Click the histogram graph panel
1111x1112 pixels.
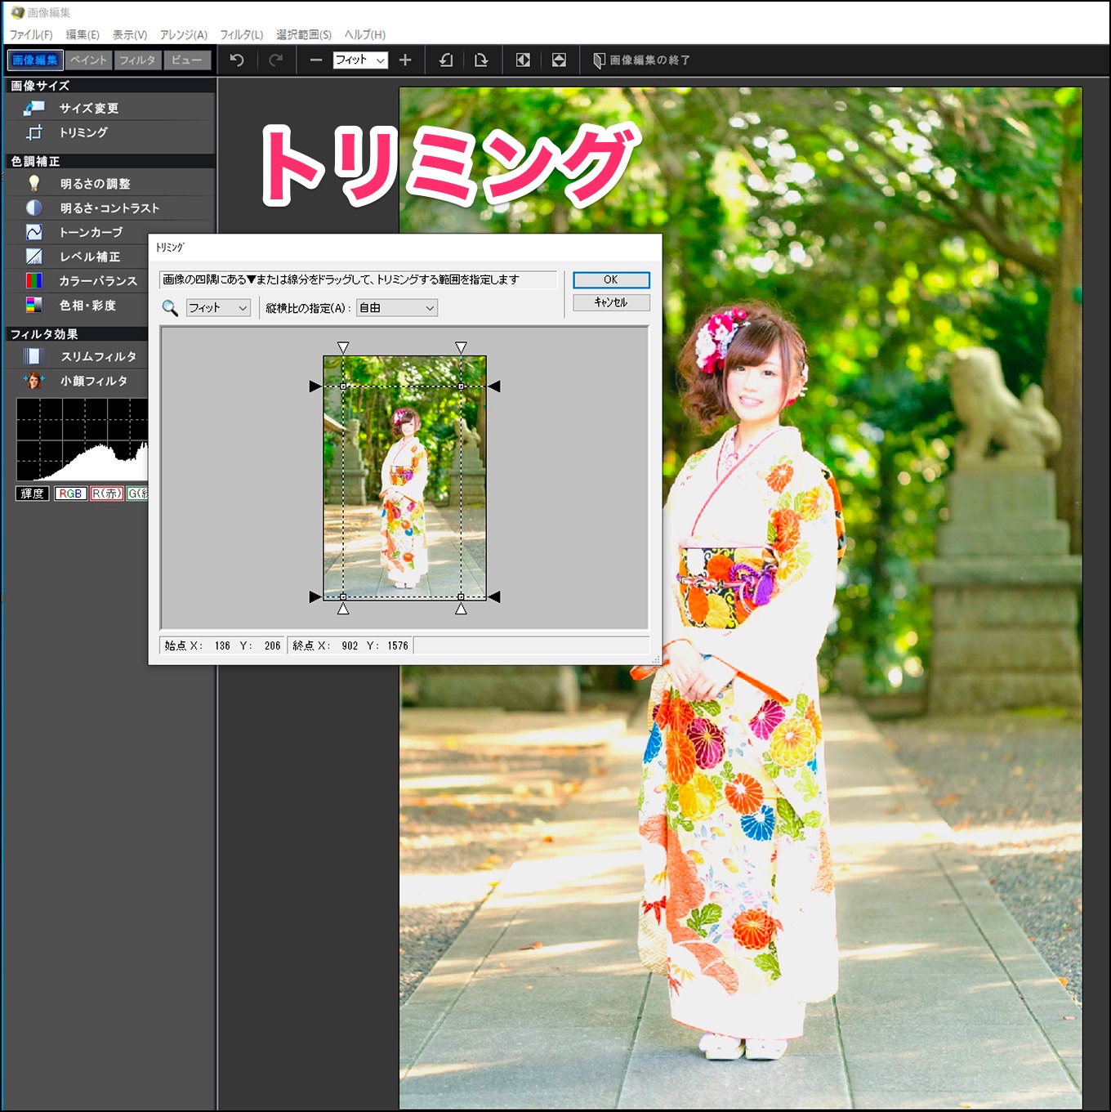coord(83,440)
